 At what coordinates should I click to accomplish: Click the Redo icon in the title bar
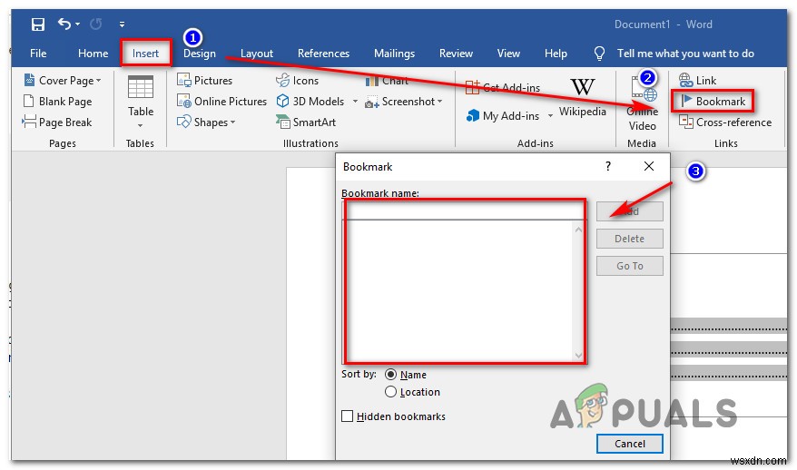click(x=95, y=24)
